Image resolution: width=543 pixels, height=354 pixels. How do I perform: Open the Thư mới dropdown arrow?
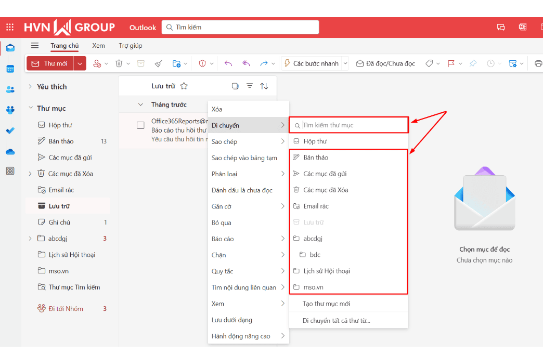point(80,63)
